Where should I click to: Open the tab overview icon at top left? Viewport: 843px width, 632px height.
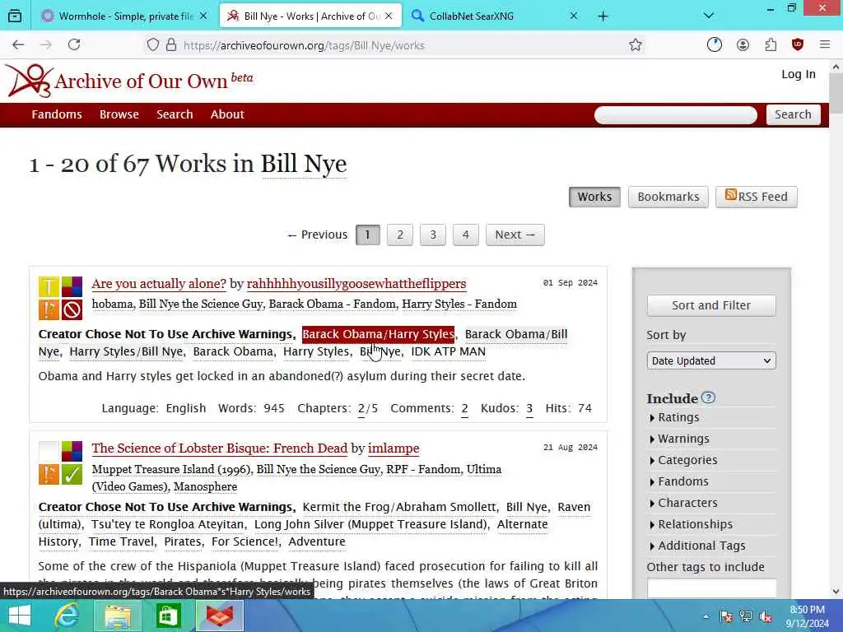15,16
